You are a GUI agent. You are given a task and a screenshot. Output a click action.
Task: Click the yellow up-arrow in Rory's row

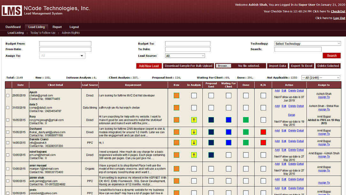coord(194,120)
